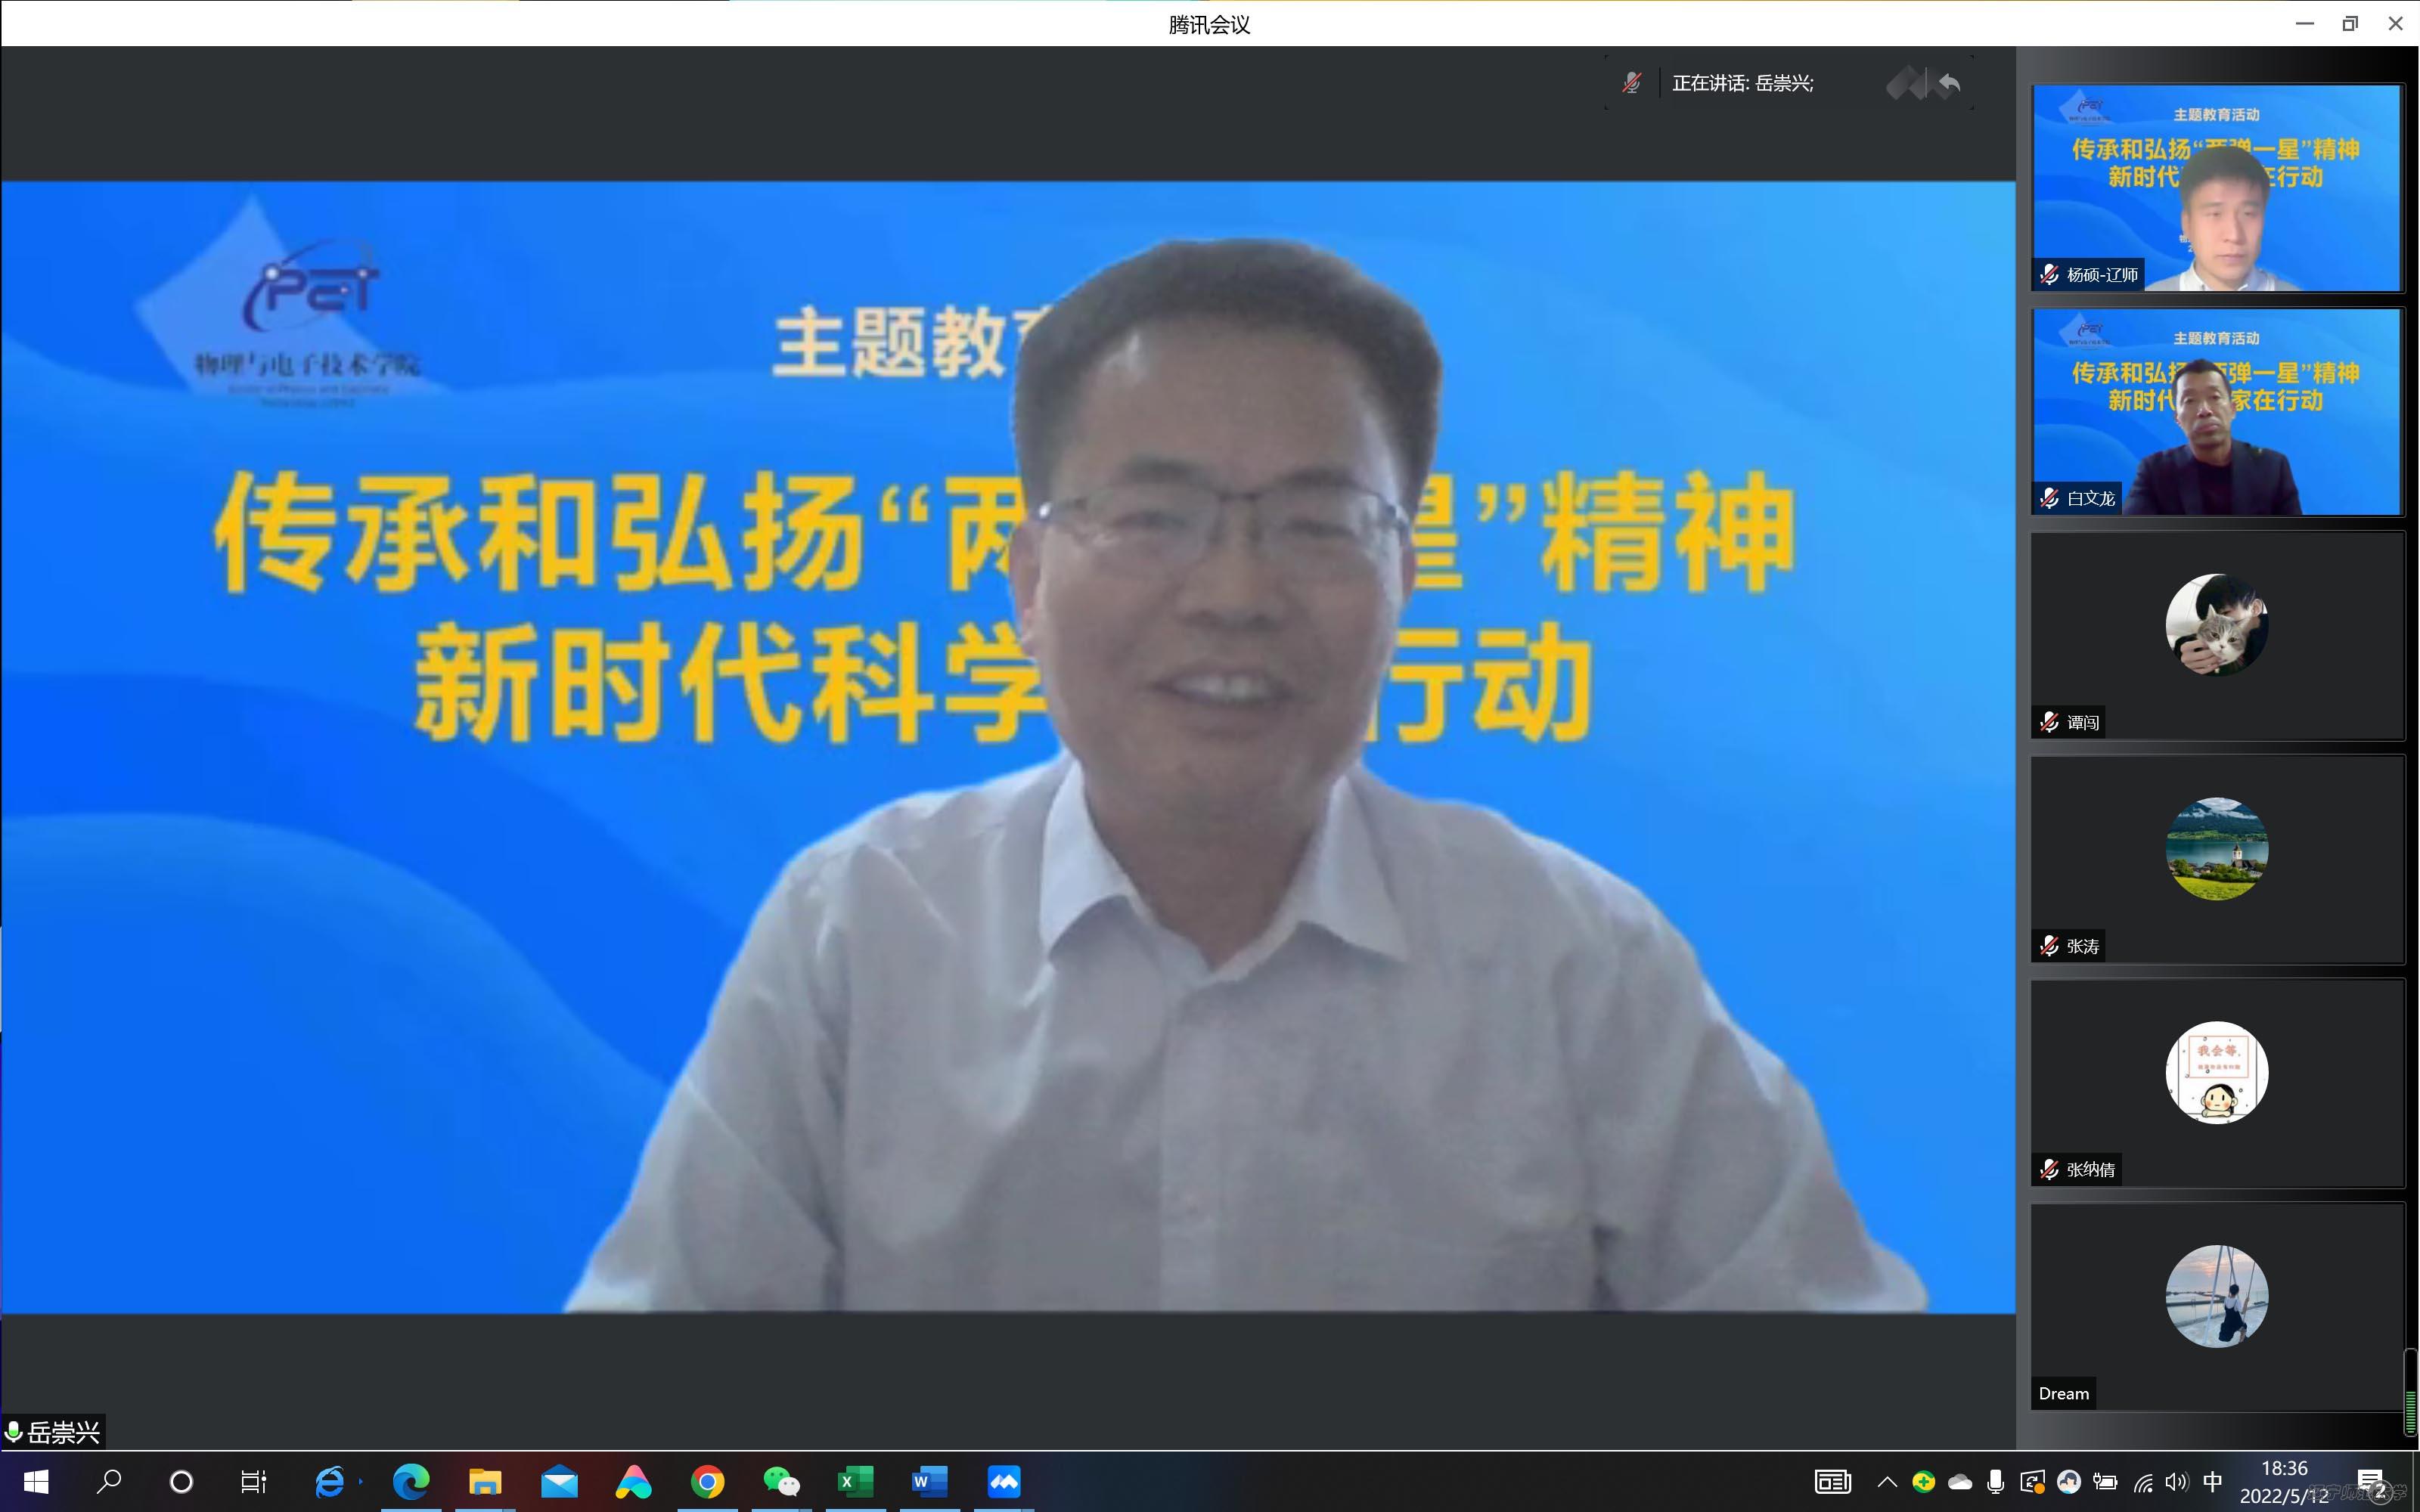This screenshot has width=2420, height=1512.
Task: Open 张纳倩 participant avatar
Action: (x=2216, y=1072)
